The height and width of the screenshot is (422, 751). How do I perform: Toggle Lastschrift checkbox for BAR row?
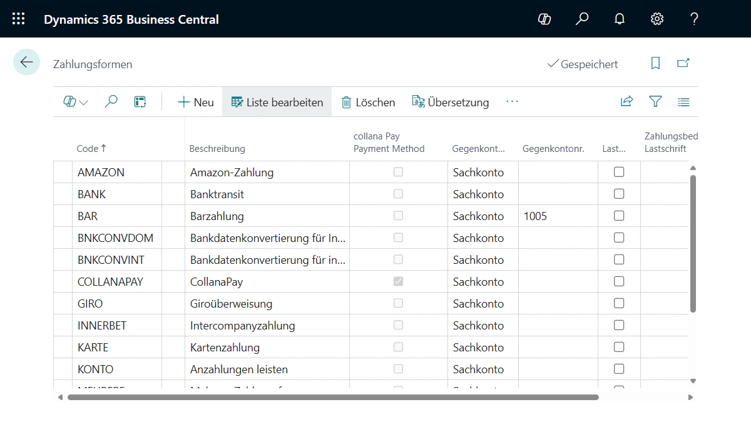(619, 216)
